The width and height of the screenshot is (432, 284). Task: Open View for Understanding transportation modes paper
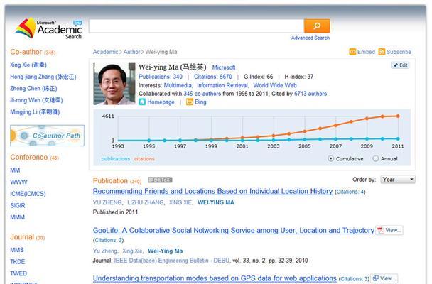[384, 278]
